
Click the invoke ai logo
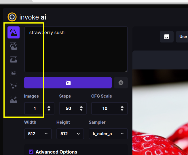pyautogui.click(x=12, y=17)
